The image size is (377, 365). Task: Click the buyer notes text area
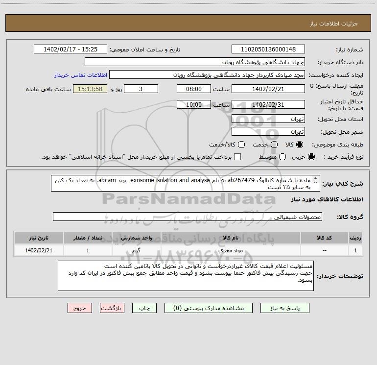coord(186,276)
